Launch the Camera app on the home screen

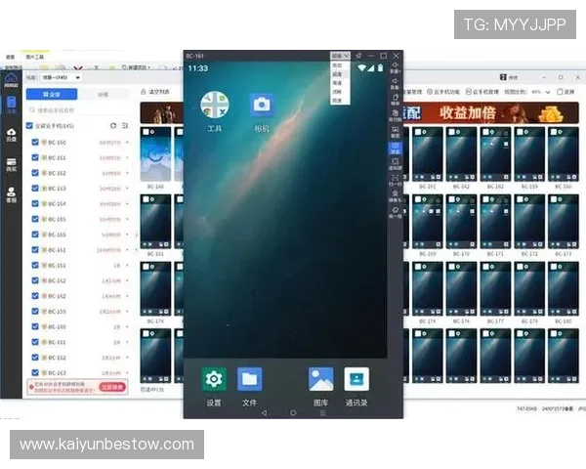[x=262, y=105]
